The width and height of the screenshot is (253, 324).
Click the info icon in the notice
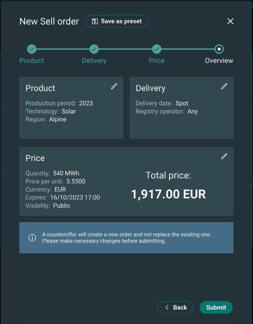tap(32, 237)
